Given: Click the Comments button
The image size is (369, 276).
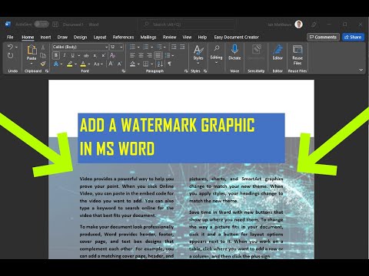Looking at the screenshot, I should pos(323,37).
